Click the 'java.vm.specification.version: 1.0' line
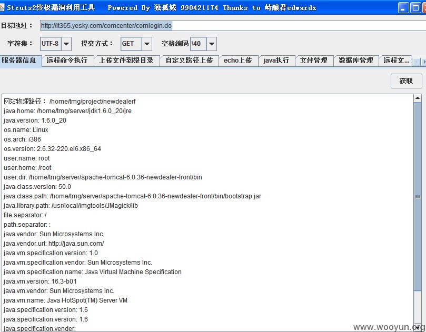The image size is (426, 332). tap(51, 253)
